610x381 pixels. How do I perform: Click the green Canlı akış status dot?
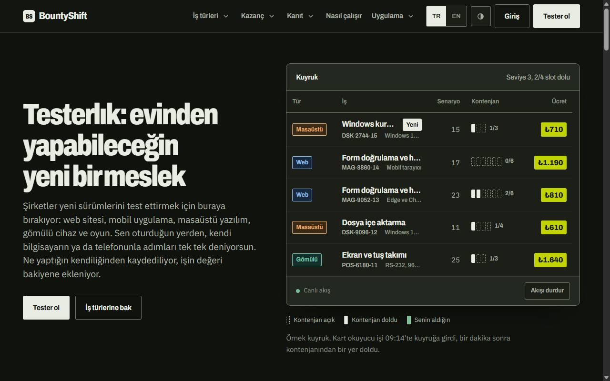(298, 291)
